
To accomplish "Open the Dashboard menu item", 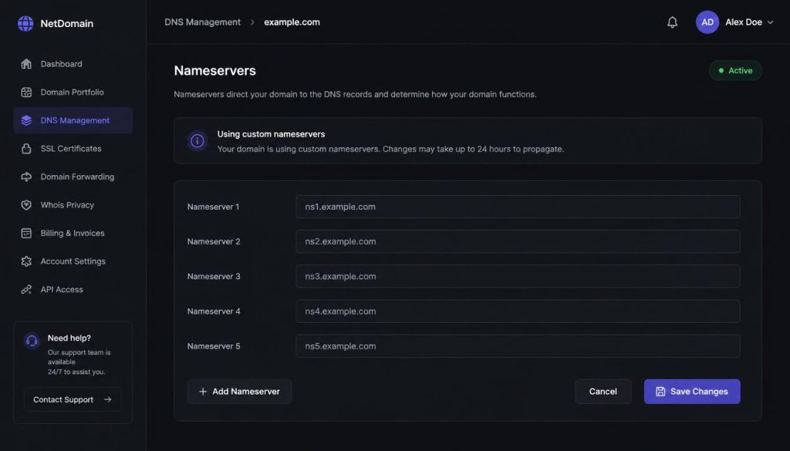I will [x=73, y=64].
